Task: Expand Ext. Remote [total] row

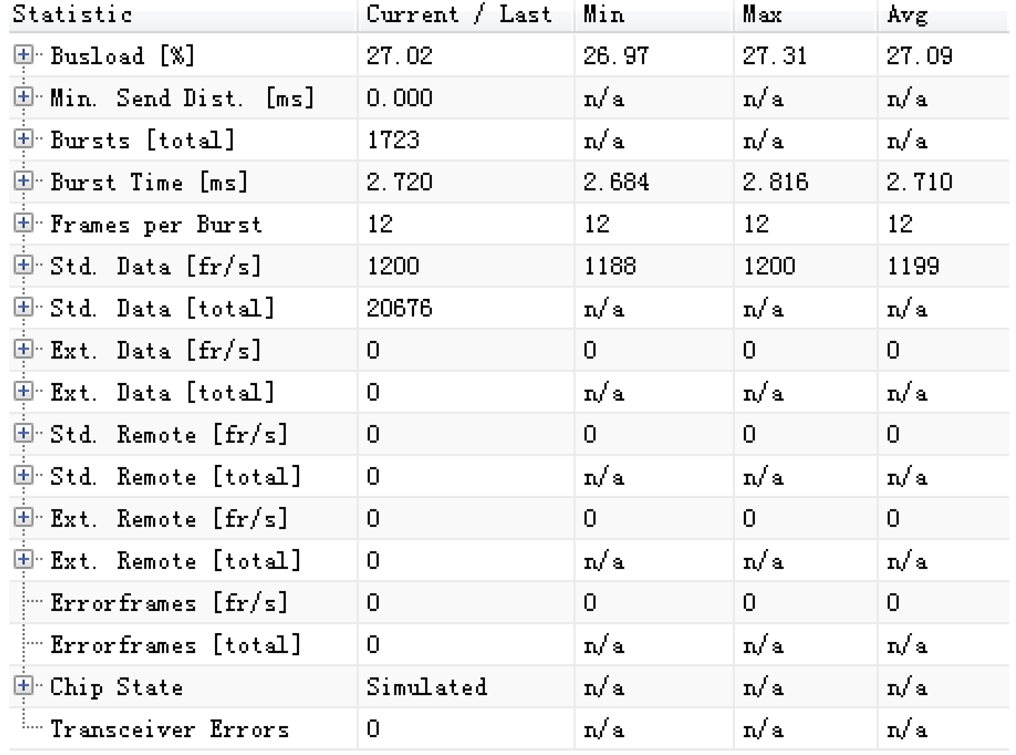Action: [x=23, y=560]
